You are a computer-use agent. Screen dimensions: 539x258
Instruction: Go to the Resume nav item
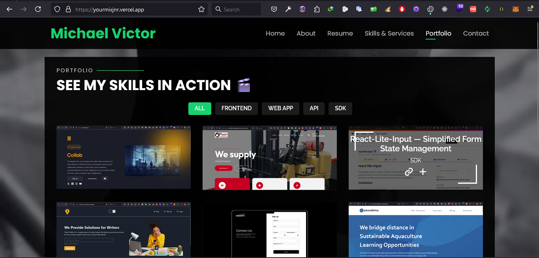tap(340, 34)
